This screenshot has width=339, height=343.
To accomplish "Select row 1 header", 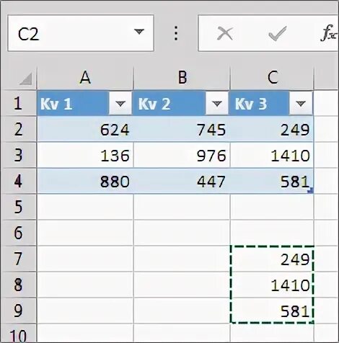I will 18,104.
